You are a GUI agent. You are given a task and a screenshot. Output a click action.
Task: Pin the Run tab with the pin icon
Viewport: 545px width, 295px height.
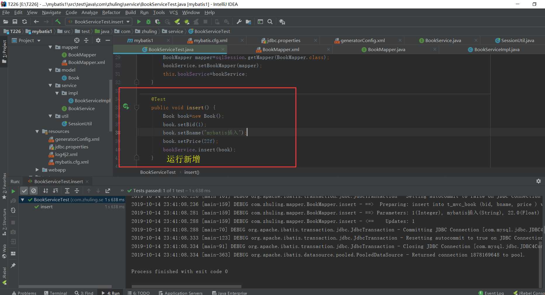click(13, 265)
